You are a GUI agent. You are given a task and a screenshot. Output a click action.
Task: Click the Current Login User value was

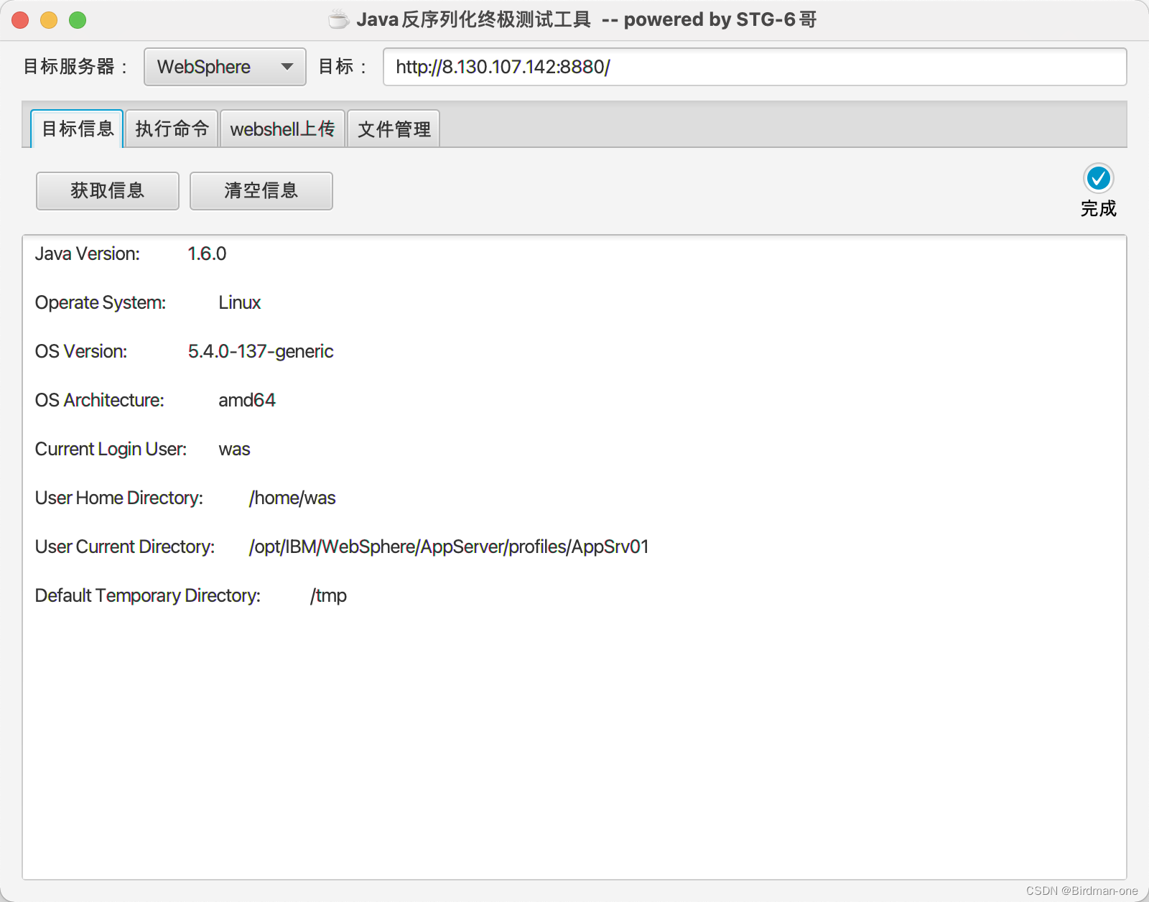pyautogui.click(x=234, y=449)
